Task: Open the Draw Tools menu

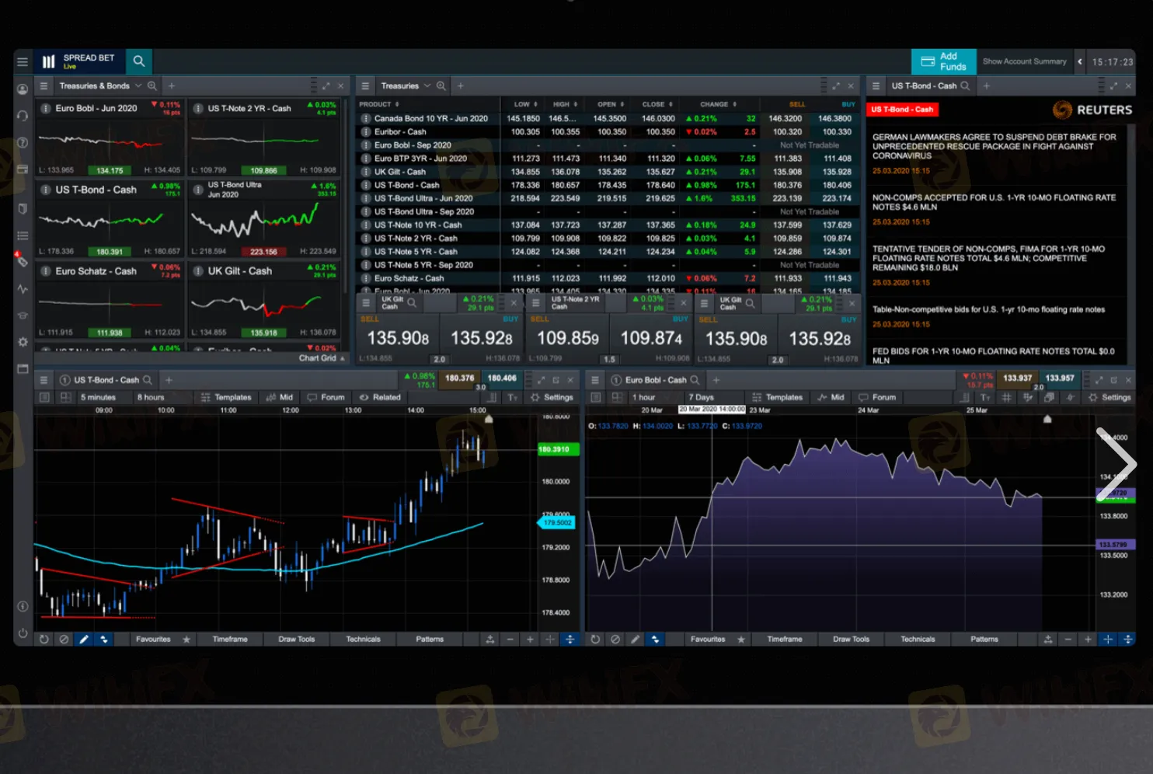Action: click(x=296, y=639)
